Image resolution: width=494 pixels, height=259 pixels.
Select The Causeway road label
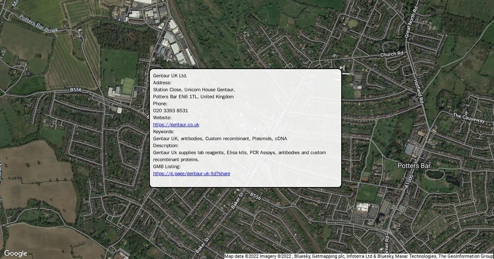click(469, 118)
